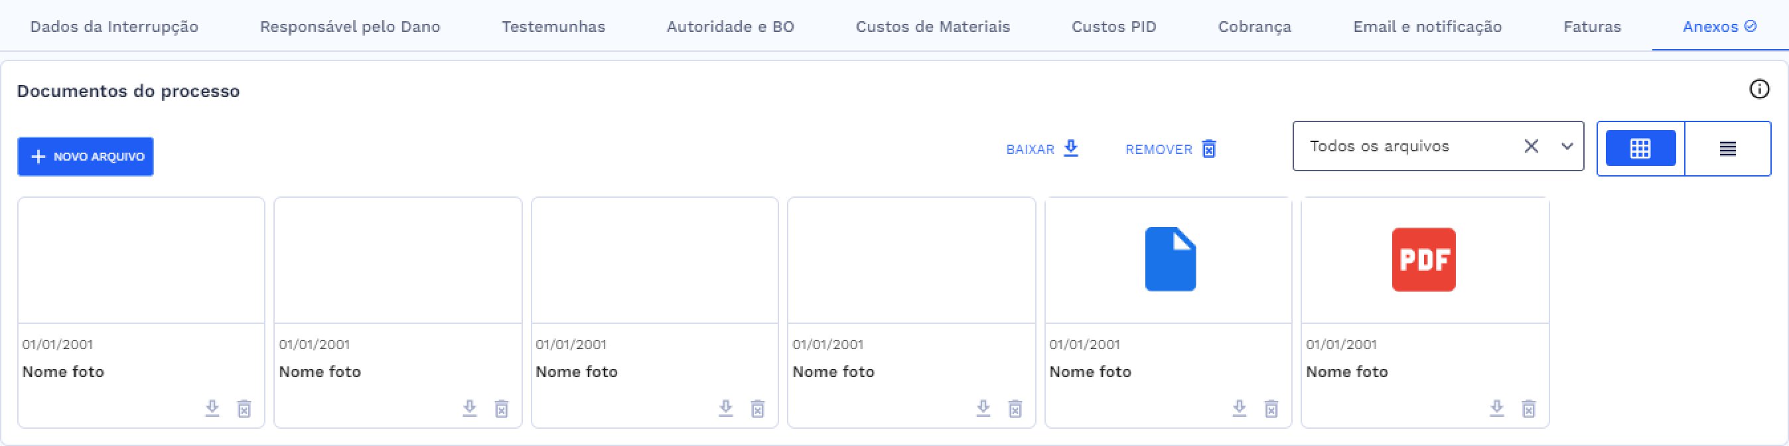Switch to the Testemunhas tab
This screenshot has width=1789, height=446.
pos(553,27)
